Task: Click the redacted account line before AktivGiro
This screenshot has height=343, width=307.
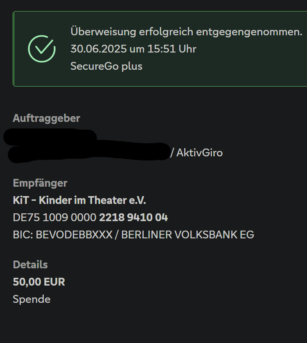Action: click(88, 152)
